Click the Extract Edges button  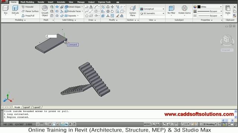point(73,7)
